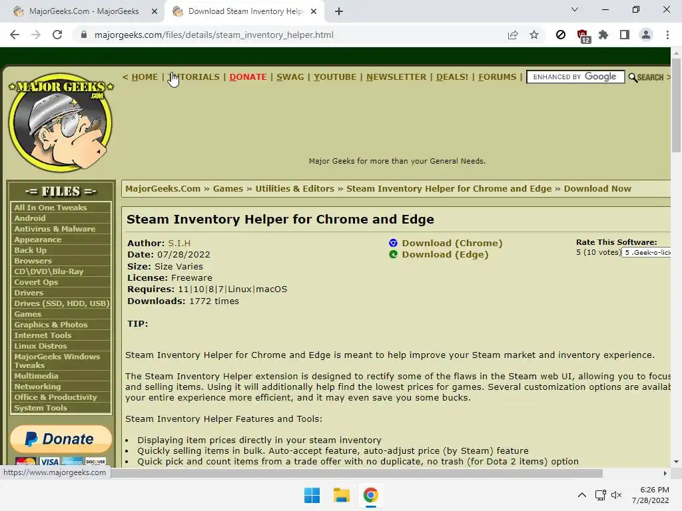Open the DONATE menu link
Viewport: 682px width, 511px height.
tap(248, 77)
